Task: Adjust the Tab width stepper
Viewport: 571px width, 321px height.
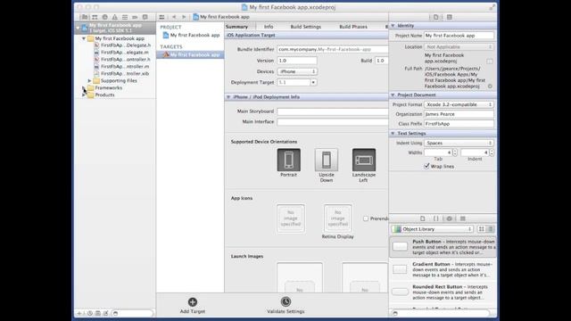Action: (x=455, y=152)
